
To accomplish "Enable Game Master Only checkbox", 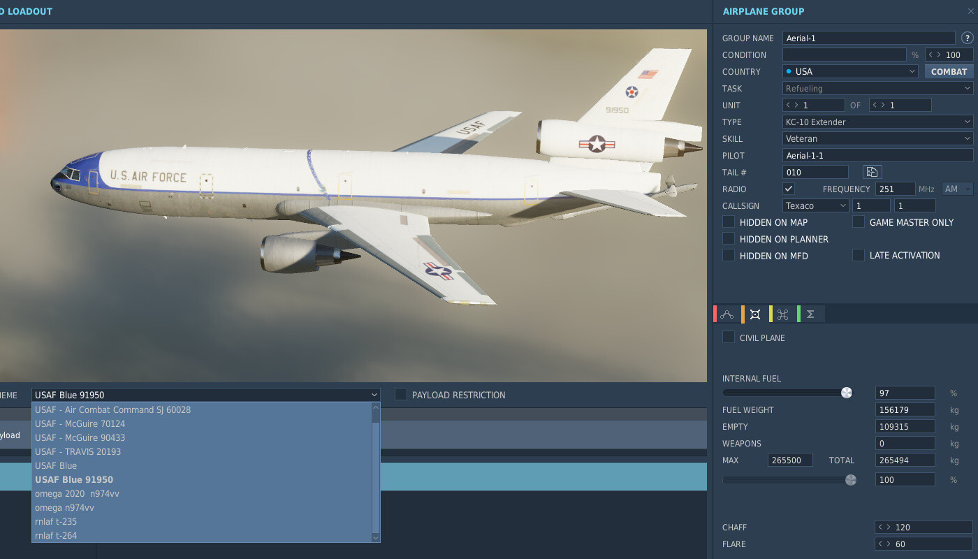I will tap(859, 222).
